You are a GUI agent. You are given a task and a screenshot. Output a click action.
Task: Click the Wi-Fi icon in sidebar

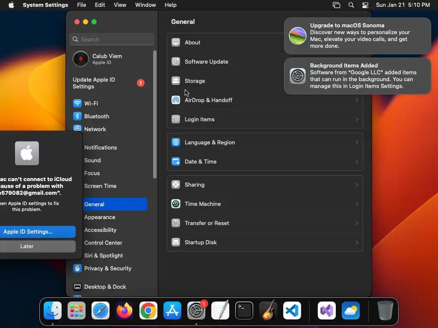point(77,103)
